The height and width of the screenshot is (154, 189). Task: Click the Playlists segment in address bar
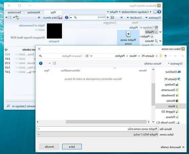point(120,56)
